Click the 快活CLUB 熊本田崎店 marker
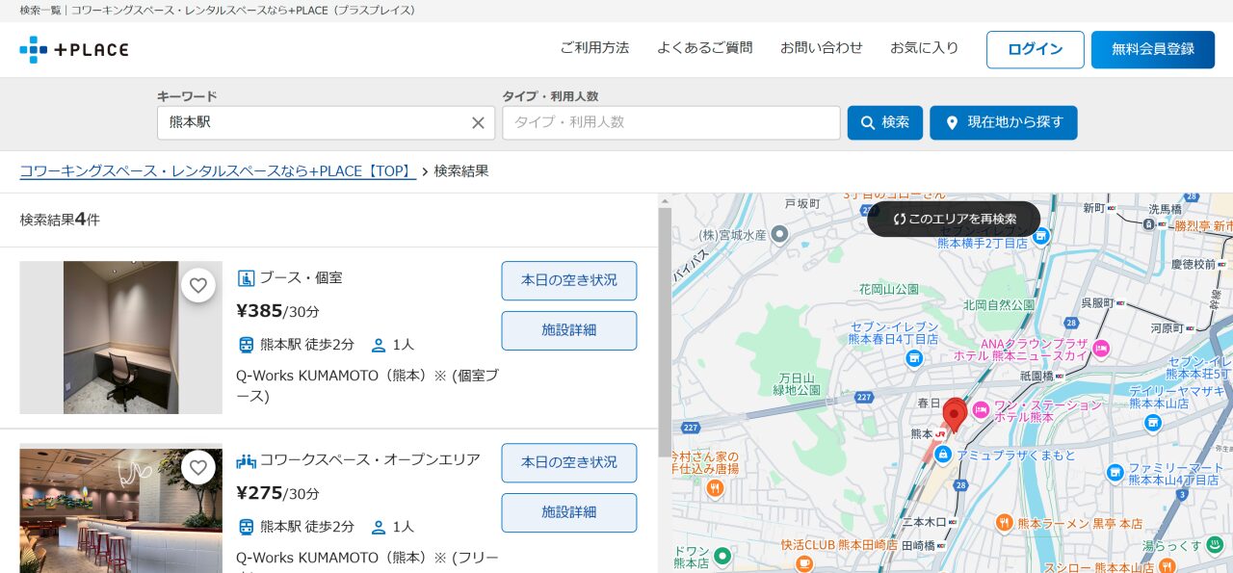The width and height of the screenshot is (1233, 573). tap(804, 562)
